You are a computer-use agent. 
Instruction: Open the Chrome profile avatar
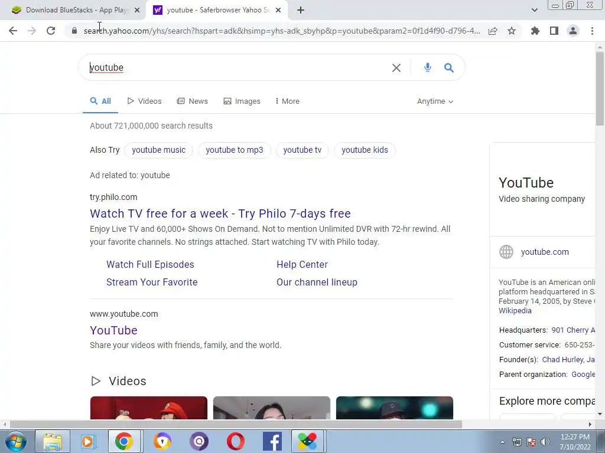tap(573, 31)
